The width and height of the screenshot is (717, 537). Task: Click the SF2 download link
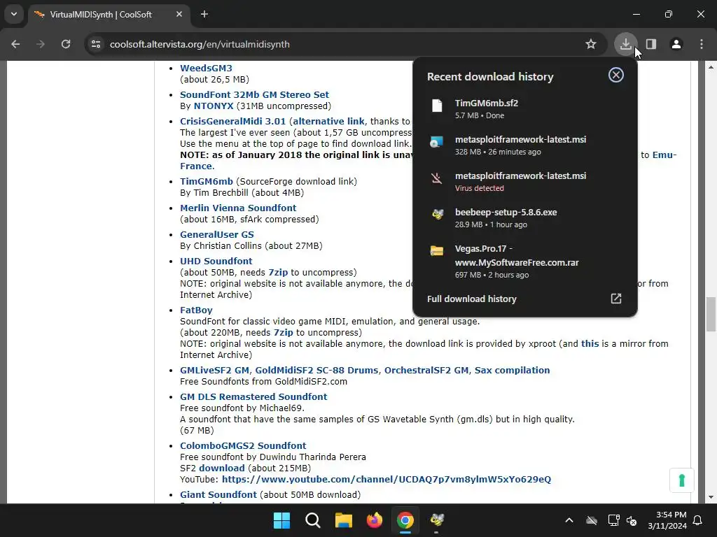pos(222,468)
